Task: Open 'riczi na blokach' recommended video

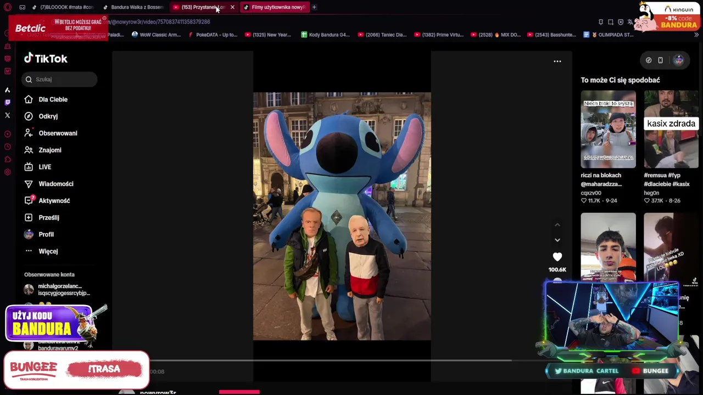Action: [x=608, y=129]
